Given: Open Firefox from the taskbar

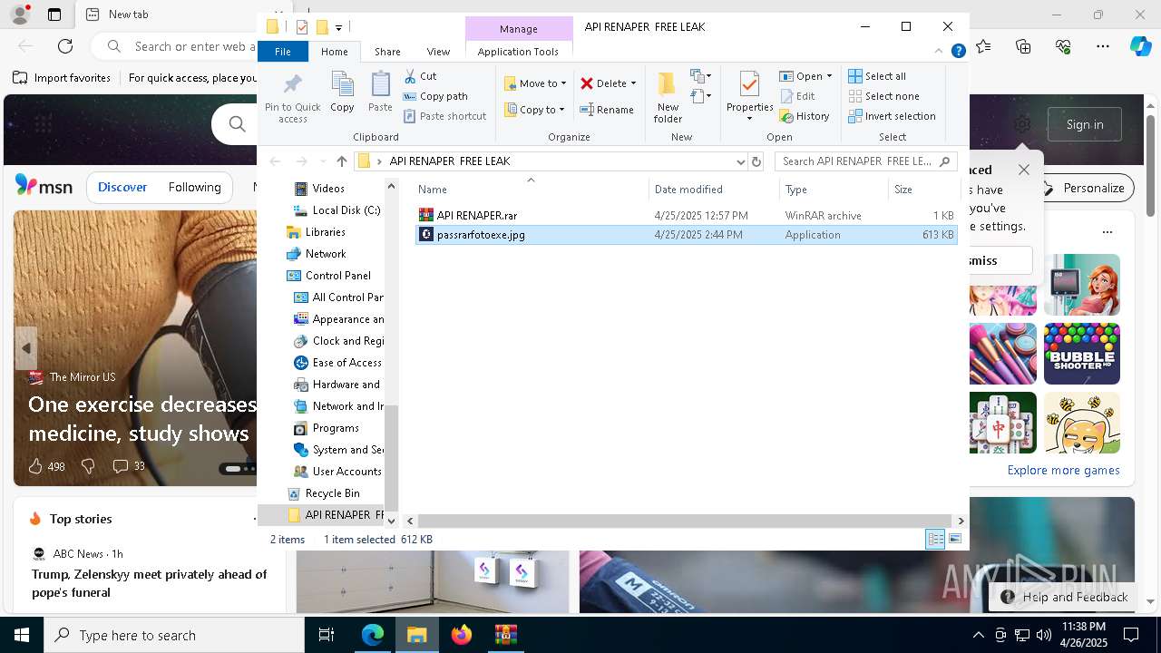Looking at the screenshot, I should coord(462,635).
